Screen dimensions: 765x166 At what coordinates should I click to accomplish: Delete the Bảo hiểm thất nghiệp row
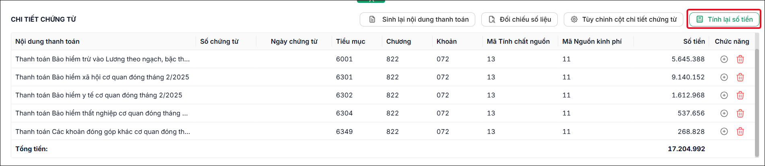pyautogui.click(x=740, y=113)
